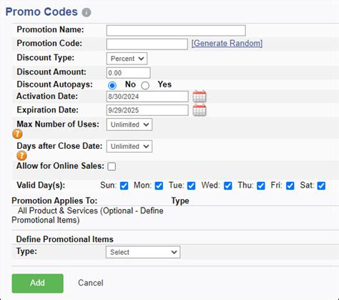Open the Activation Date calendar picker

click(x=200, y=97)
